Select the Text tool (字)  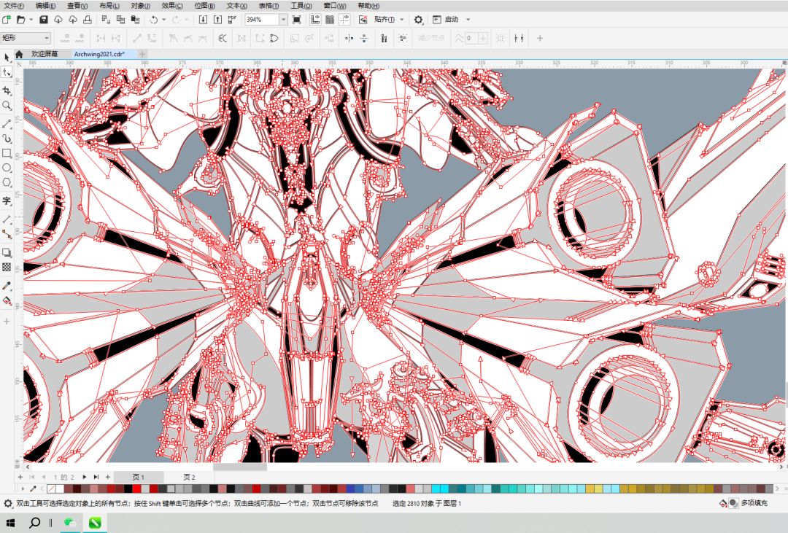pos(7,201)
